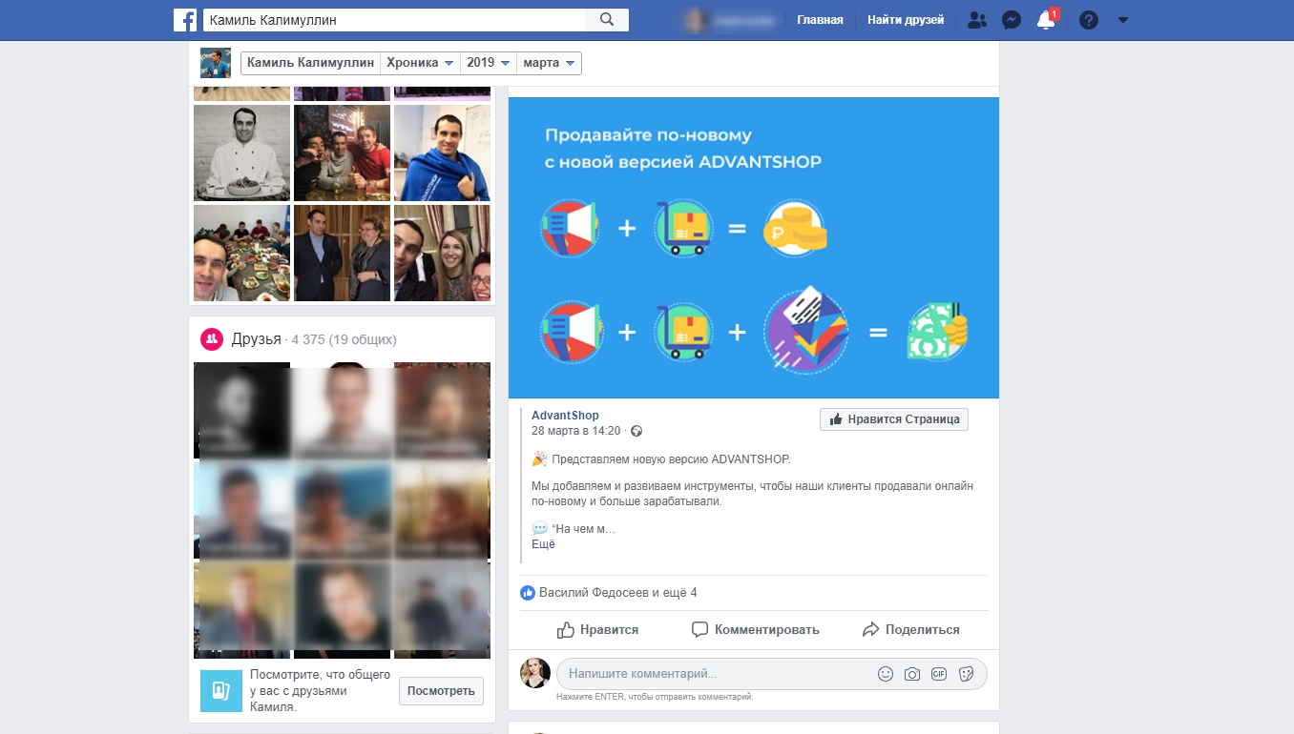Viewport: 1294px width, 734px height.
Task: Open selfie photo at dinner table
Action: [241, 253]
